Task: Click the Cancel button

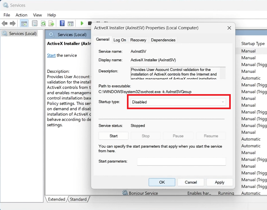Action: [191, 182]
